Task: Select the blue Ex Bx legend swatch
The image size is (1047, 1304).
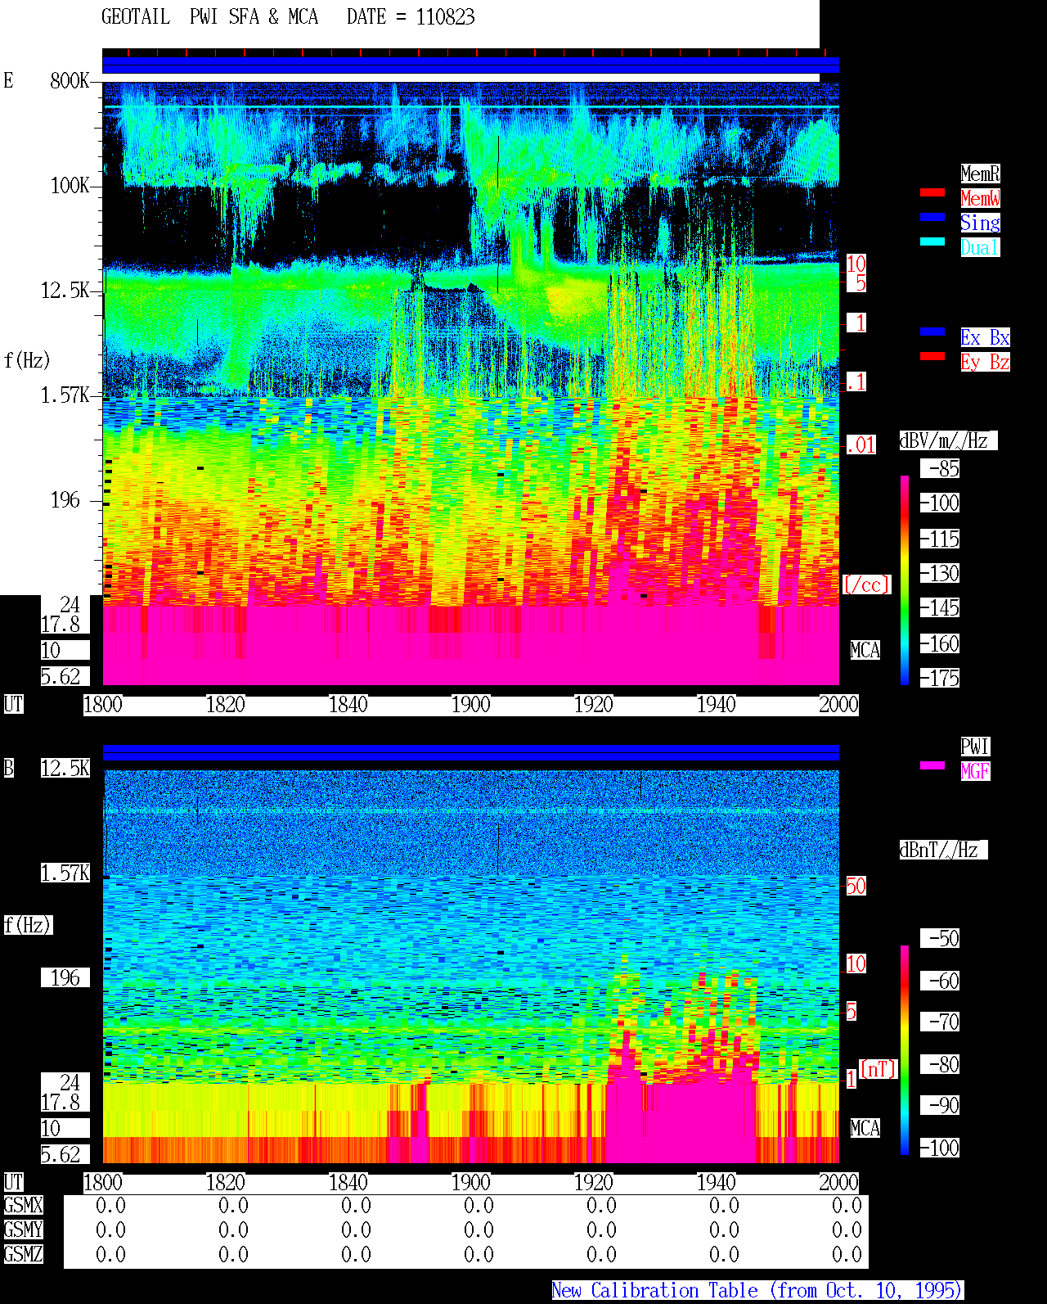Action: tap(932, 332)
